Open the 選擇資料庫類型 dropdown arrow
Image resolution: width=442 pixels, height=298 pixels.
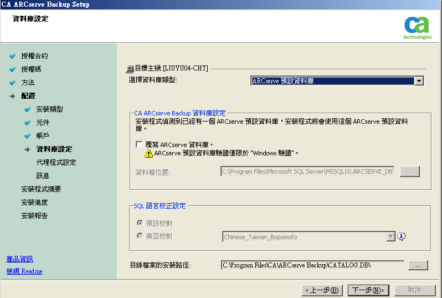[419, 81]
